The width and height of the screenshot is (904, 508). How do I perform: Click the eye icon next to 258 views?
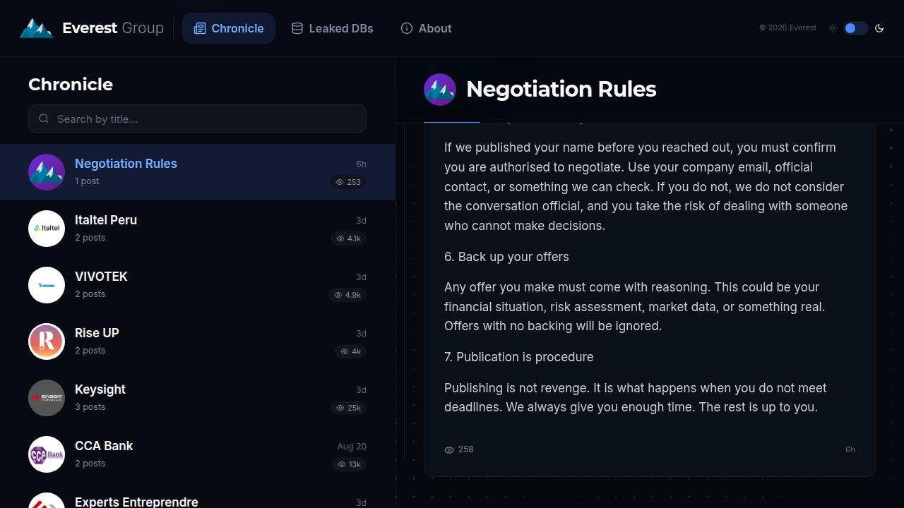click(x=449, y=449)
